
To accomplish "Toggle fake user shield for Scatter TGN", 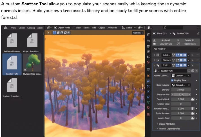I will (189, 71).
